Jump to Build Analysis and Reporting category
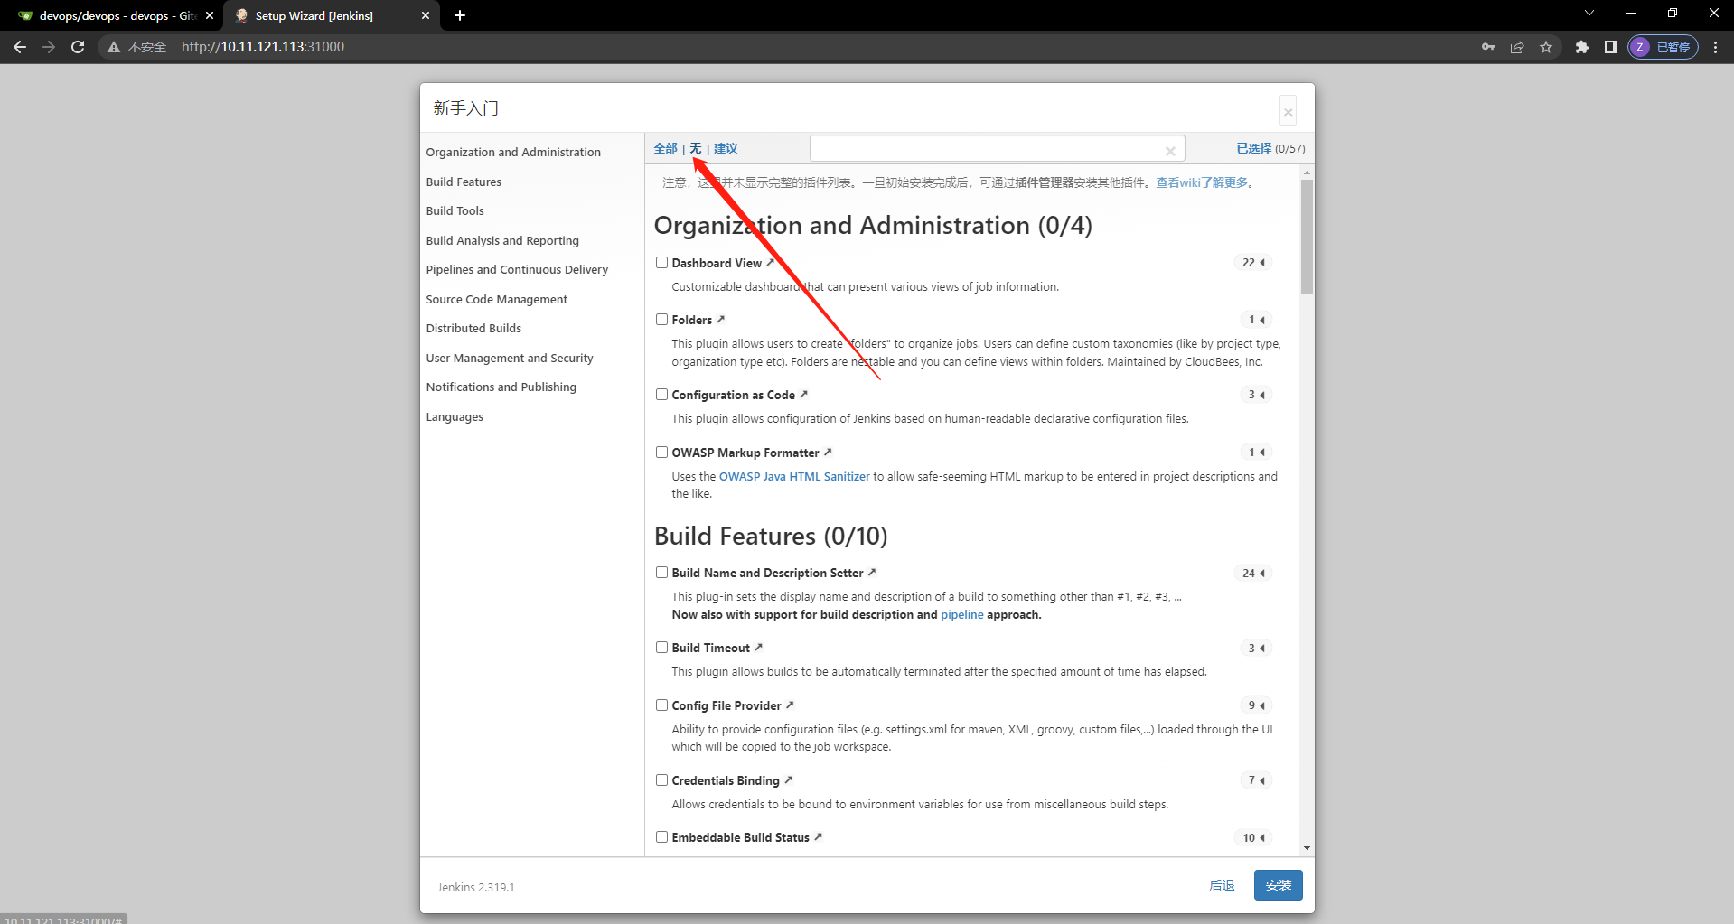This screenshot has width=1734, height=924. coord(502,240)
